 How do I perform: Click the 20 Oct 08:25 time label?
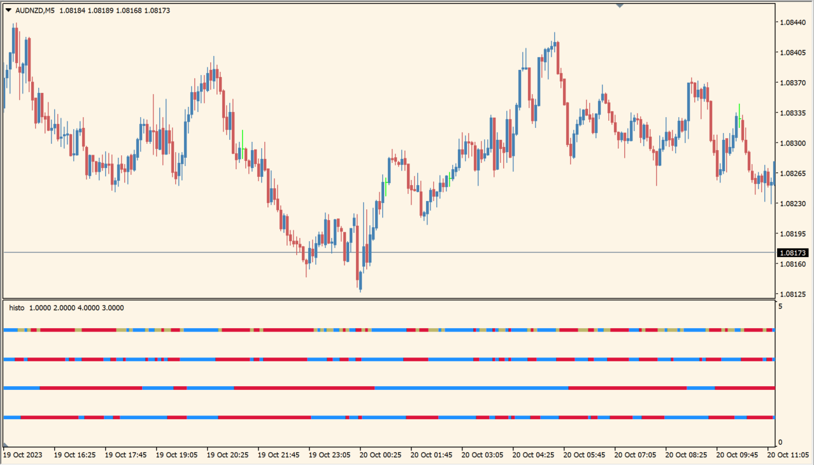687,455
